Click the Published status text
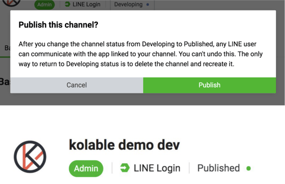The width and height of the screenshot is (285, 184). click(x=218, y=168)
